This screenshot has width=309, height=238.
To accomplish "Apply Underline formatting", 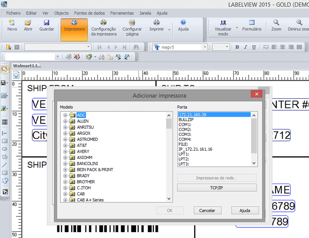I will [254, 47].
